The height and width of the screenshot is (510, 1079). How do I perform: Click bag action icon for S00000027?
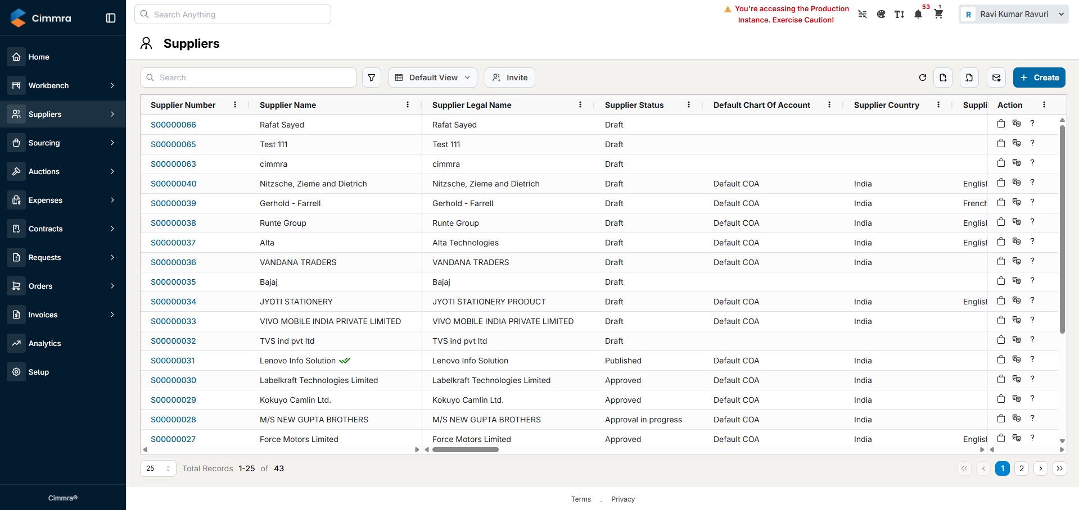(1001, 438)
